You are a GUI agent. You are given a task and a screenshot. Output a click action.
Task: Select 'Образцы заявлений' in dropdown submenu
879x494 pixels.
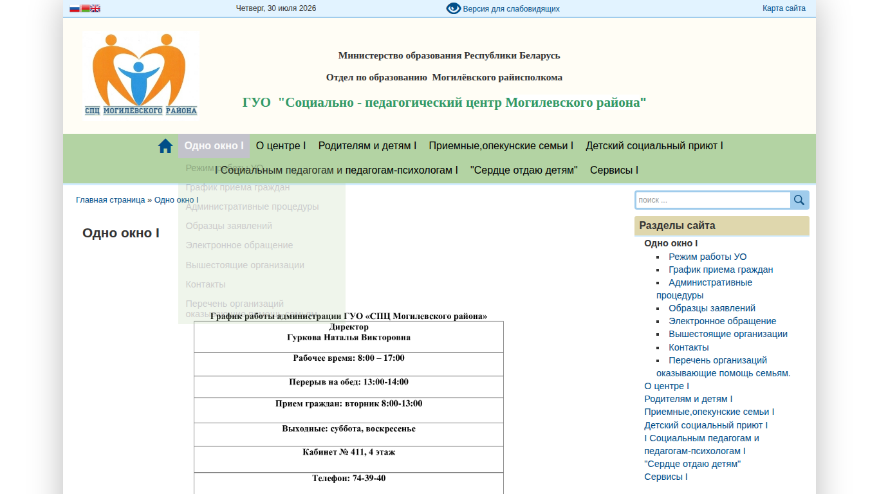pyautogui.click(x=229, y=226)
